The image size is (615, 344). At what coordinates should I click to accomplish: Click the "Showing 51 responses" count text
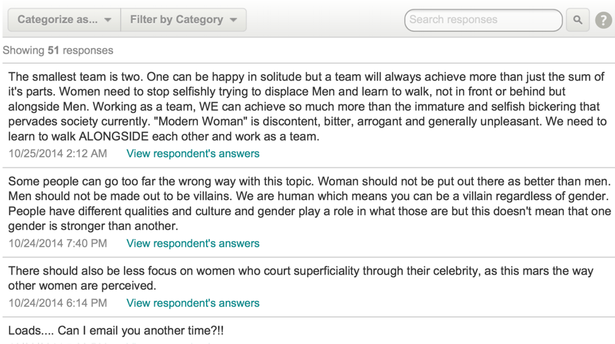tap(58, 50)
